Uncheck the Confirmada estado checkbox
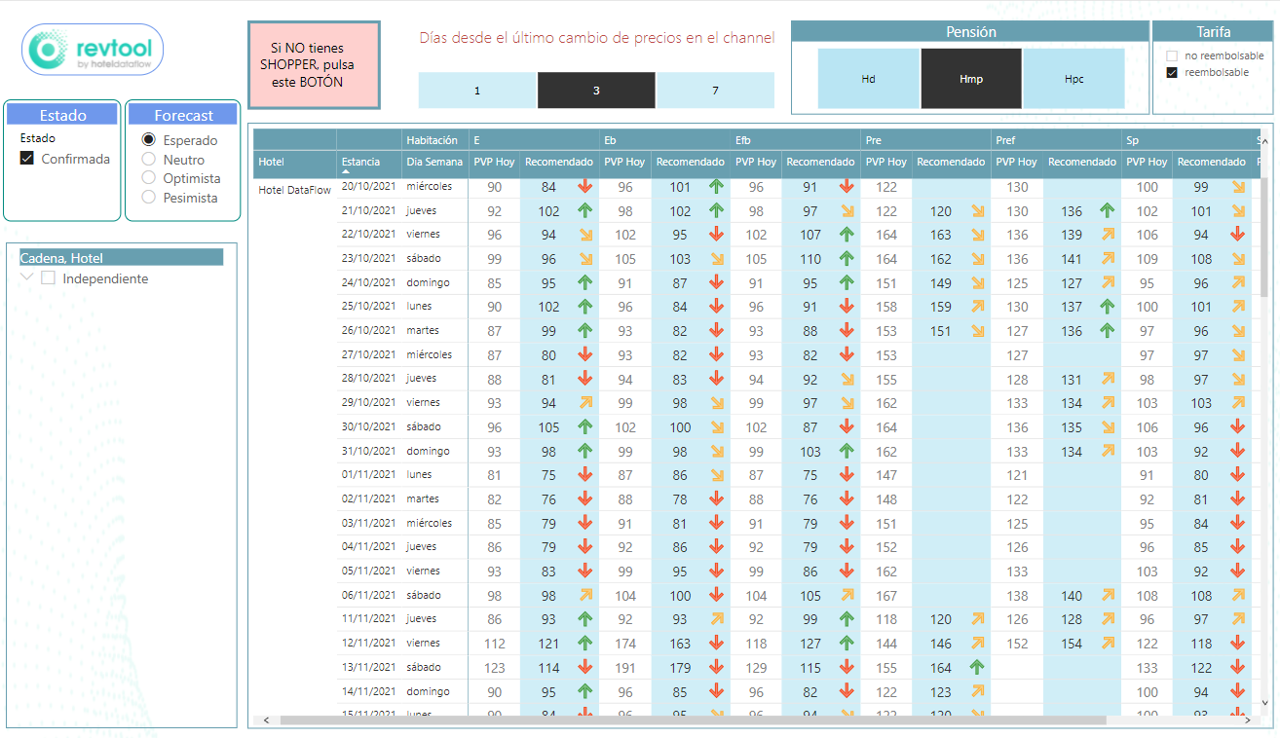 [x=27, y=159]
